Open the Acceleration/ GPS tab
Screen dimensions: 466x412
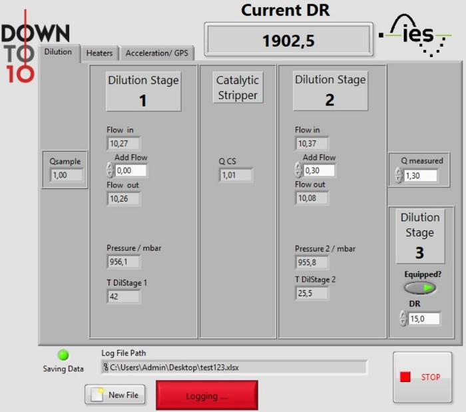(157, 53)
